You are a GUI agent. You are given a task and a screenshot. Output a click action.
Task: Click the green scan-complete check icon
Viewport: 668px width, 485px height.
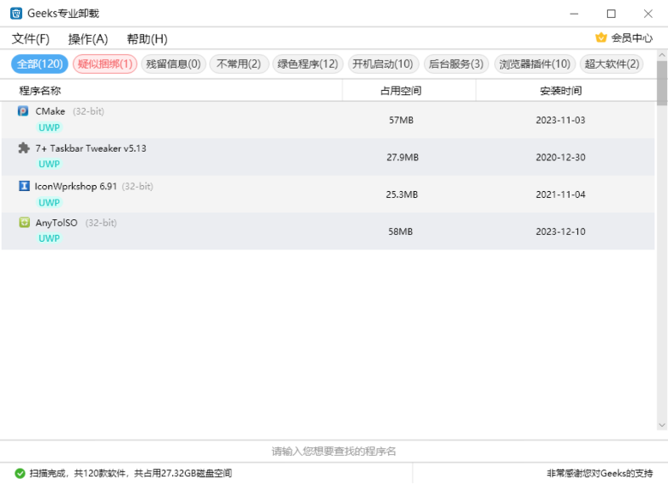coord(20,473)
